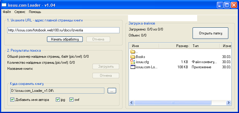Click the Загрузить button
The height and width of the screenshot is (113, 239).
click(106, 66)
